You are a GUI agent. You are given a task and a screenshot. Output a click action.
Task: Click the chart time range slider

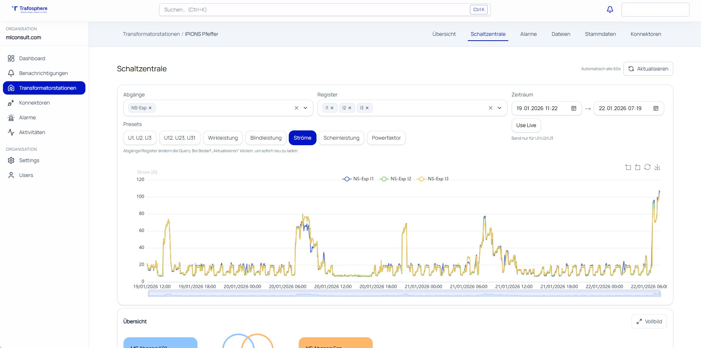(x=404, y=294)
